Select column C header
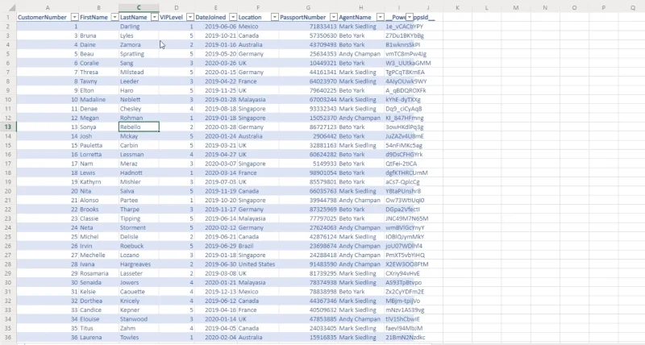Screen dimensions: 645x345 [139, 8]
